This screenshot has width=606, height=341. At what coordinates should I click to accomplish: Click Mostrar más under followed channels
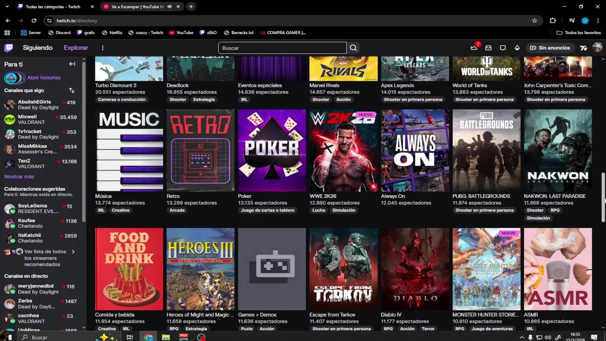pyautogui.click(x=19, y=177)
